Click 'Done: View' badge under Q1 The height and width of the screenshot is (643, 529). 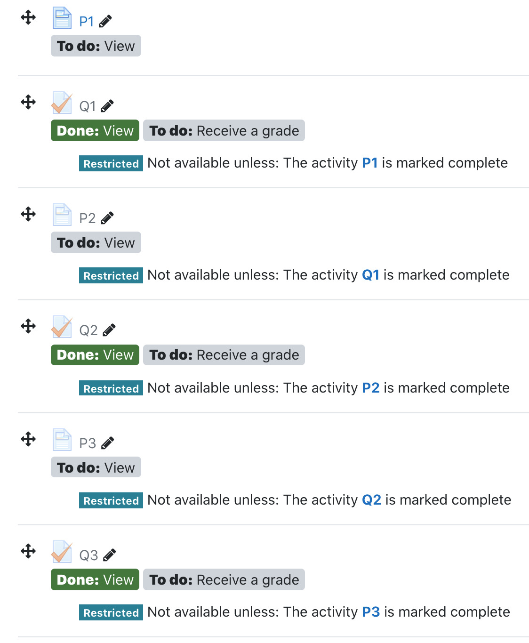95,130
